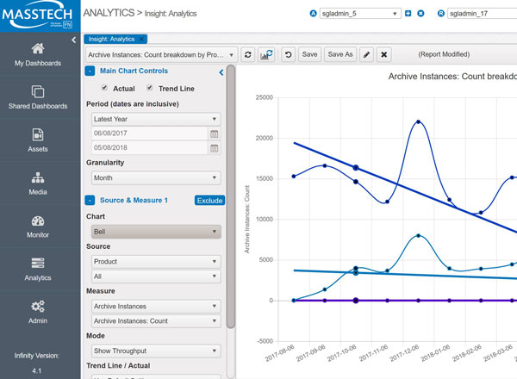Image resolution: width=517 pixels, height=379 pixels.
Task: Toggle the Trend Line checkbox
Action: coord(150,88)
